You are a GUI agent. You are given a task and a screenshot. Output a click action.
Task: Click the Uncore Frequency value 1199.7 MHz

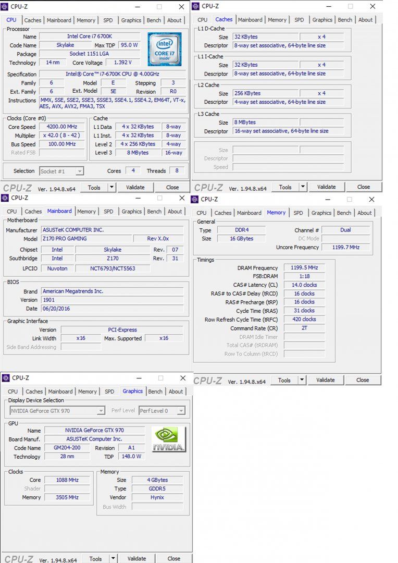(x=345, y=247)
